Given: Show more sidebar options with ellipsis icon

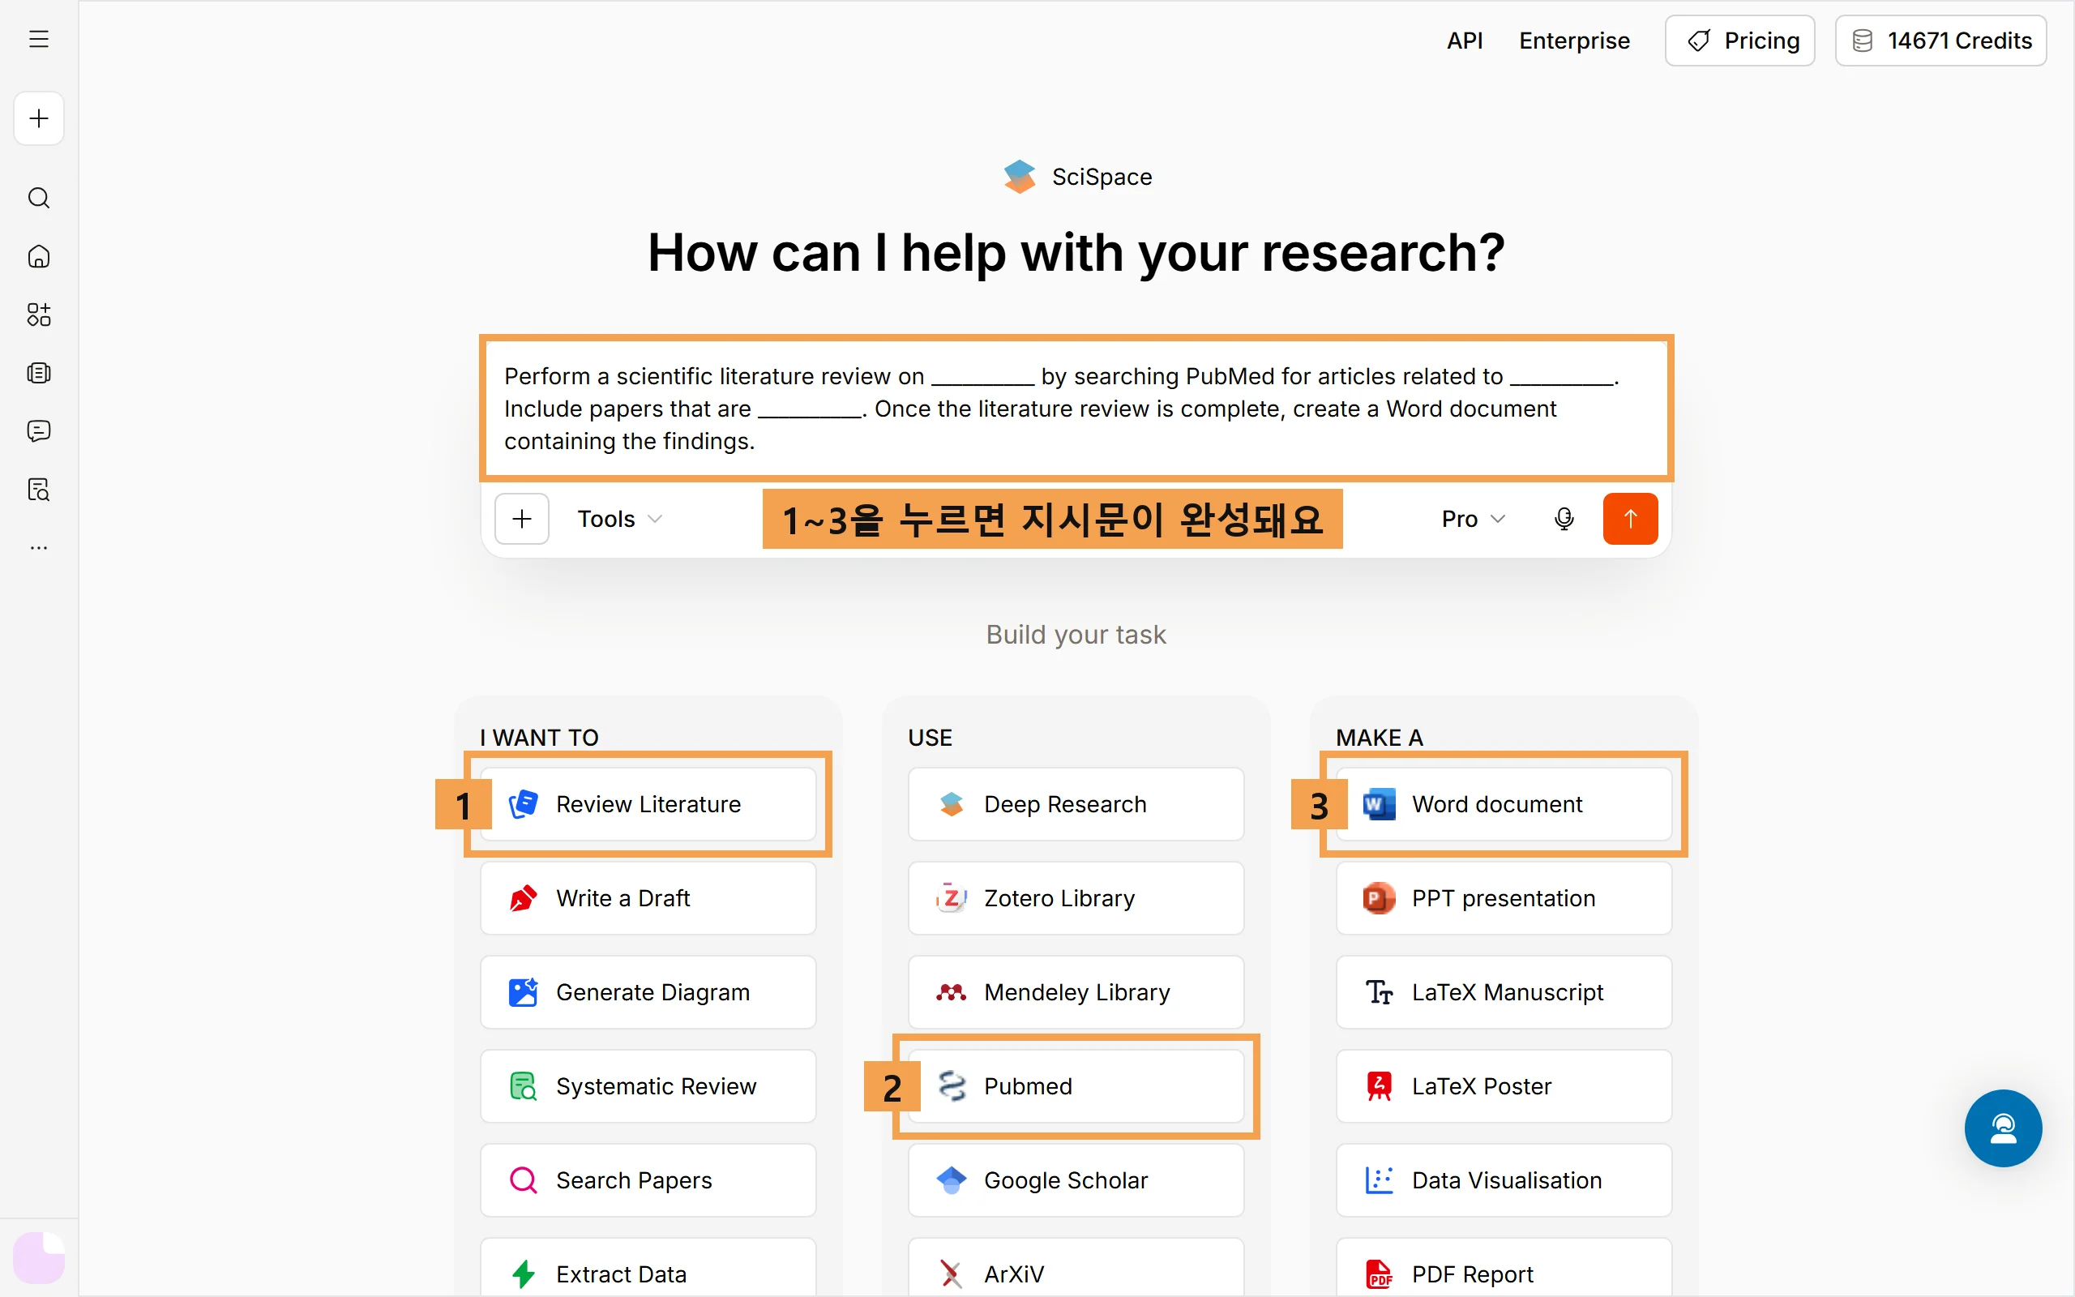Looking at the screenshot, I should pos(39,547).
